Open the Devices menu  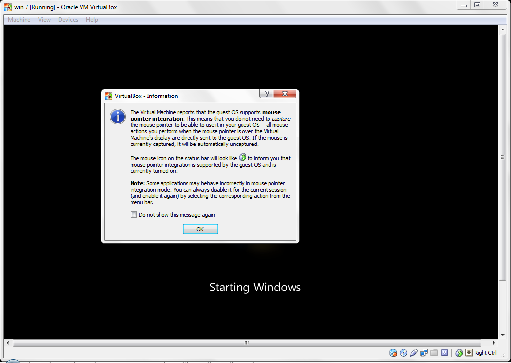click(x=68, y=20)
